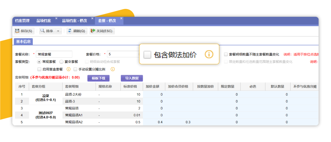This screenshot has width=331, height=142.
Task: Click the 套餐价格 input field
Action: point(123,54)
